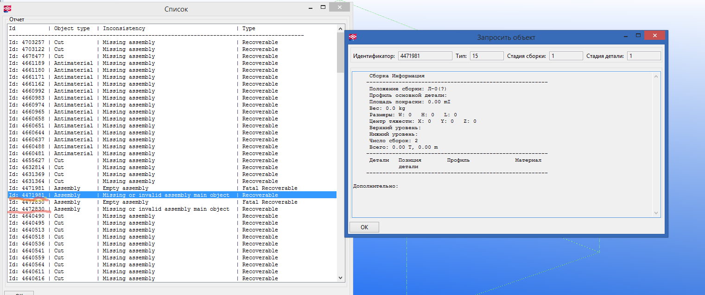This screenshot has width=705, height=295.
Task: Click the down arrow of the report list scrollbar
Action: [x=341, y=277]
